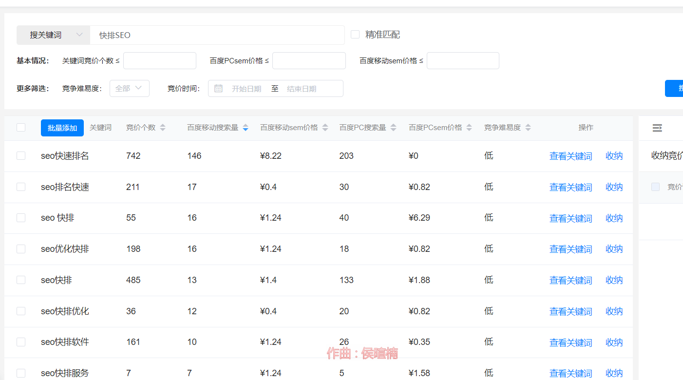
Task: Click the 百度PCsem价格 ≤ input field
Action: click(x=309, y=60)
